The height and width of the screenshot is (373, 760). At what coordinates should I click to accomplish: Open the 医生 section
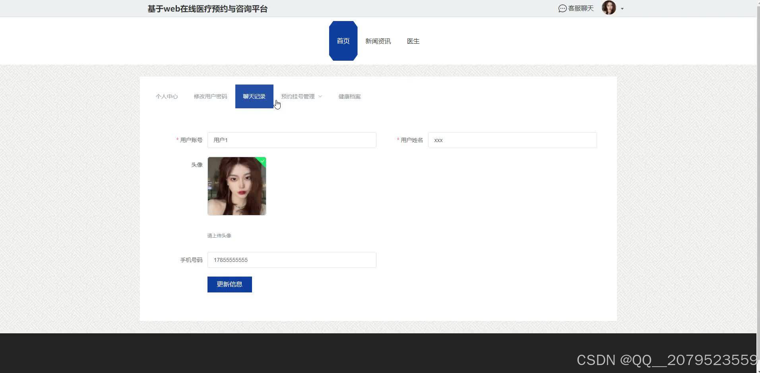(x=413, y=41)
